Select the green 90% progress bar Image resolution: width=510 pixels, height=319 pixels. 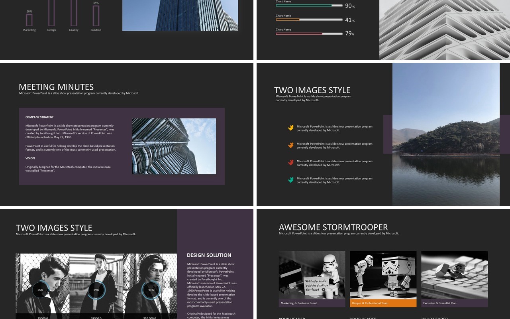coord(309,6)
